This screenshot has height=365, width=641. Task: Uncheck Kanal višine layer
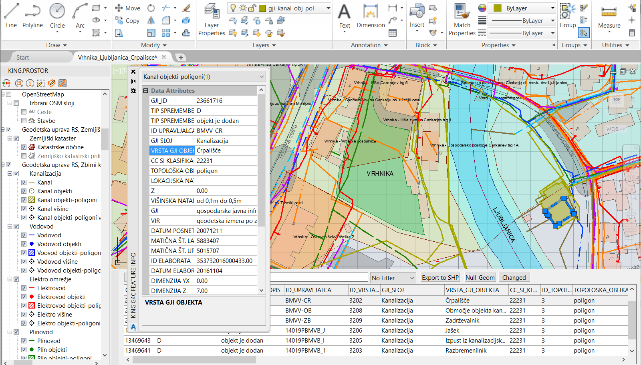coord(24,209)
